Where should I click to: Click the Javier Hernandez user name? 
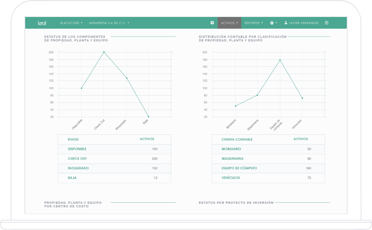point(304,23)
